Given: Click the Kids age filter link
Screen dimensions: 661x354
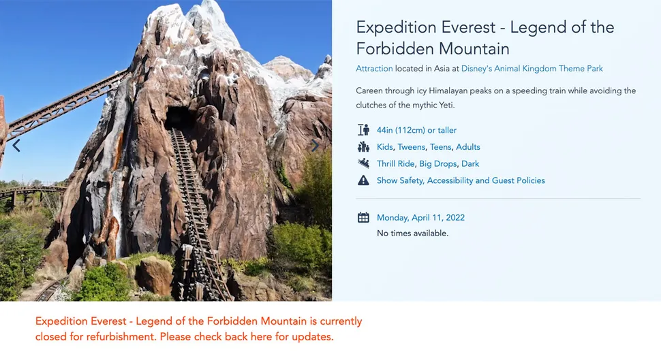Looking at the screenshot, I should 385,147.
